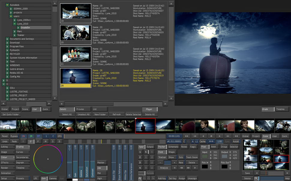The image size is (291, 181).
Task: Click the Refresh button
Action: (x=116, y=114)
